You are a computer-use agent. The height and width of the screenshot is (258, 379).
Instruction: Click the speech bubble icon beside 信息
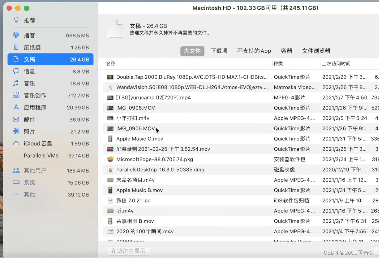point(16,71)
